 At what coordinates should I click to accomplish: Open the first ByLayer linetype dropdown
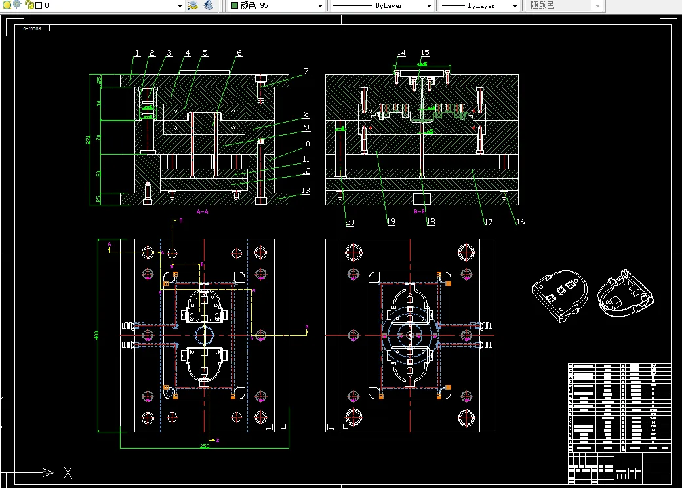coord(429,6)
